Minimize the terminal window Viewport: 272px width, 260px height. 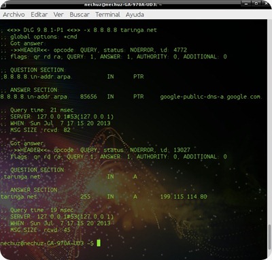click(246, 3)
